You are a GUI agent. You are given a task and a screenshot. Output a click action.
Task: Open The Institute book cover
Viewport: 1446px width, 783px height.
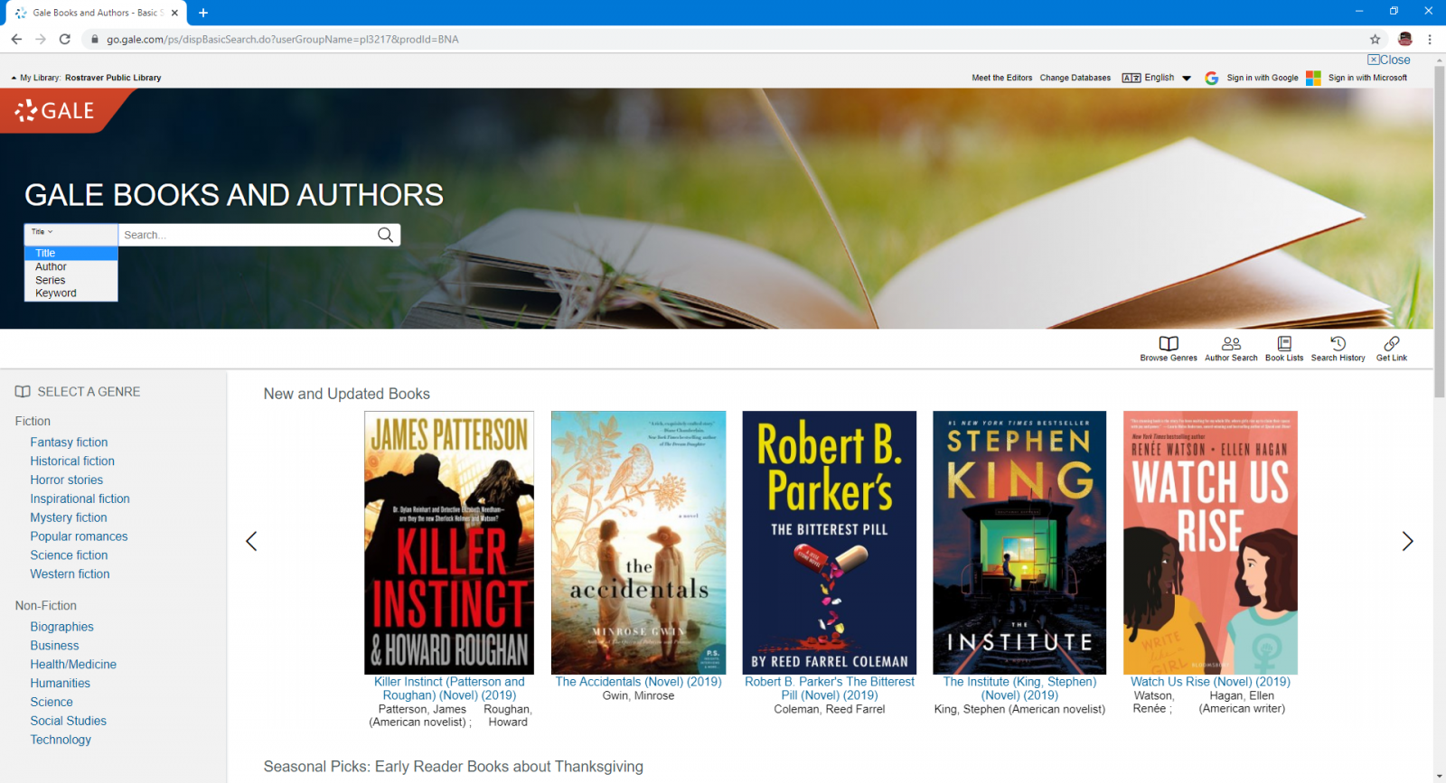click(1019, 543)
